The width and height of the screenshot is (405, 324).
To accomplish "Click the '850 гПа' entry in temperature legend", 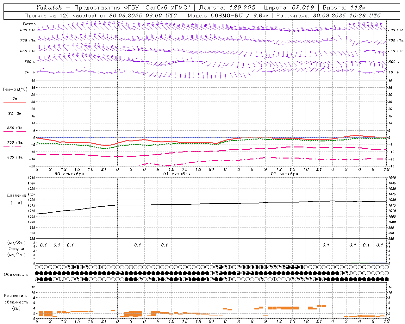I will (15, 128).
